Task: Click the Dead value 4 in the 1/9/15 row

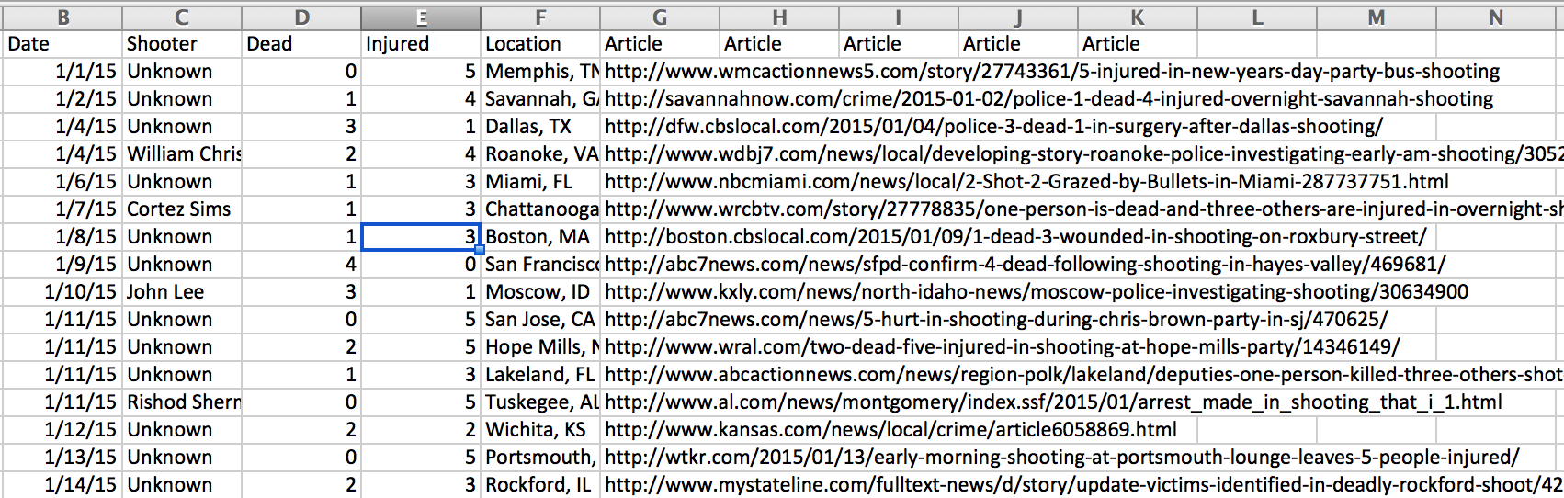Action: point(301,265)
